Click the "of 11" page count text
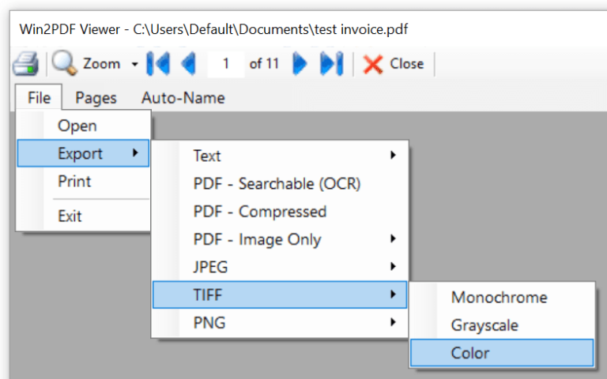 [x=264, y=63]
